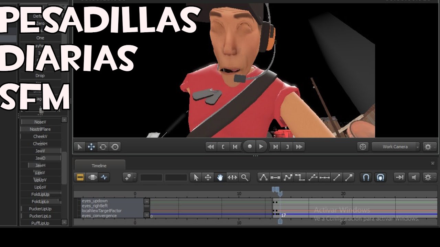Select the localViewTargetFactor channel
The image size is (440, 247).
101,211
